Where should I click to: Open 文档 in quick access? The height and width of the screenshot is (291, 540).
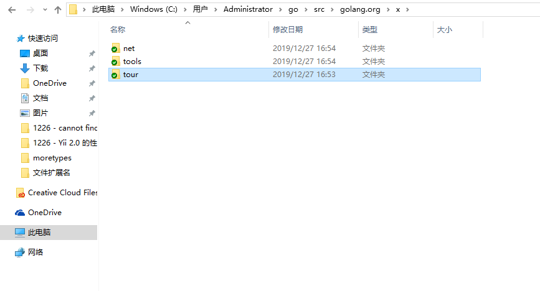(x=40, y=98)
